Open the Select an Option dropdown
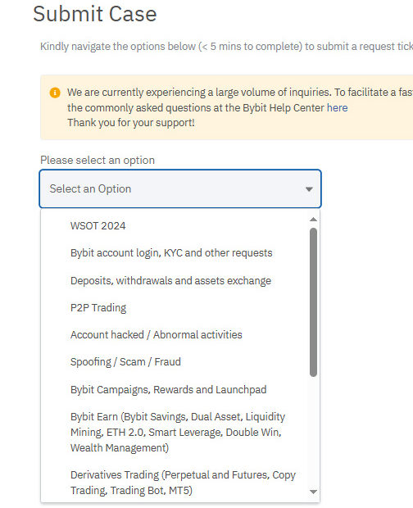 pyautogui.click(x=180, y=189)
